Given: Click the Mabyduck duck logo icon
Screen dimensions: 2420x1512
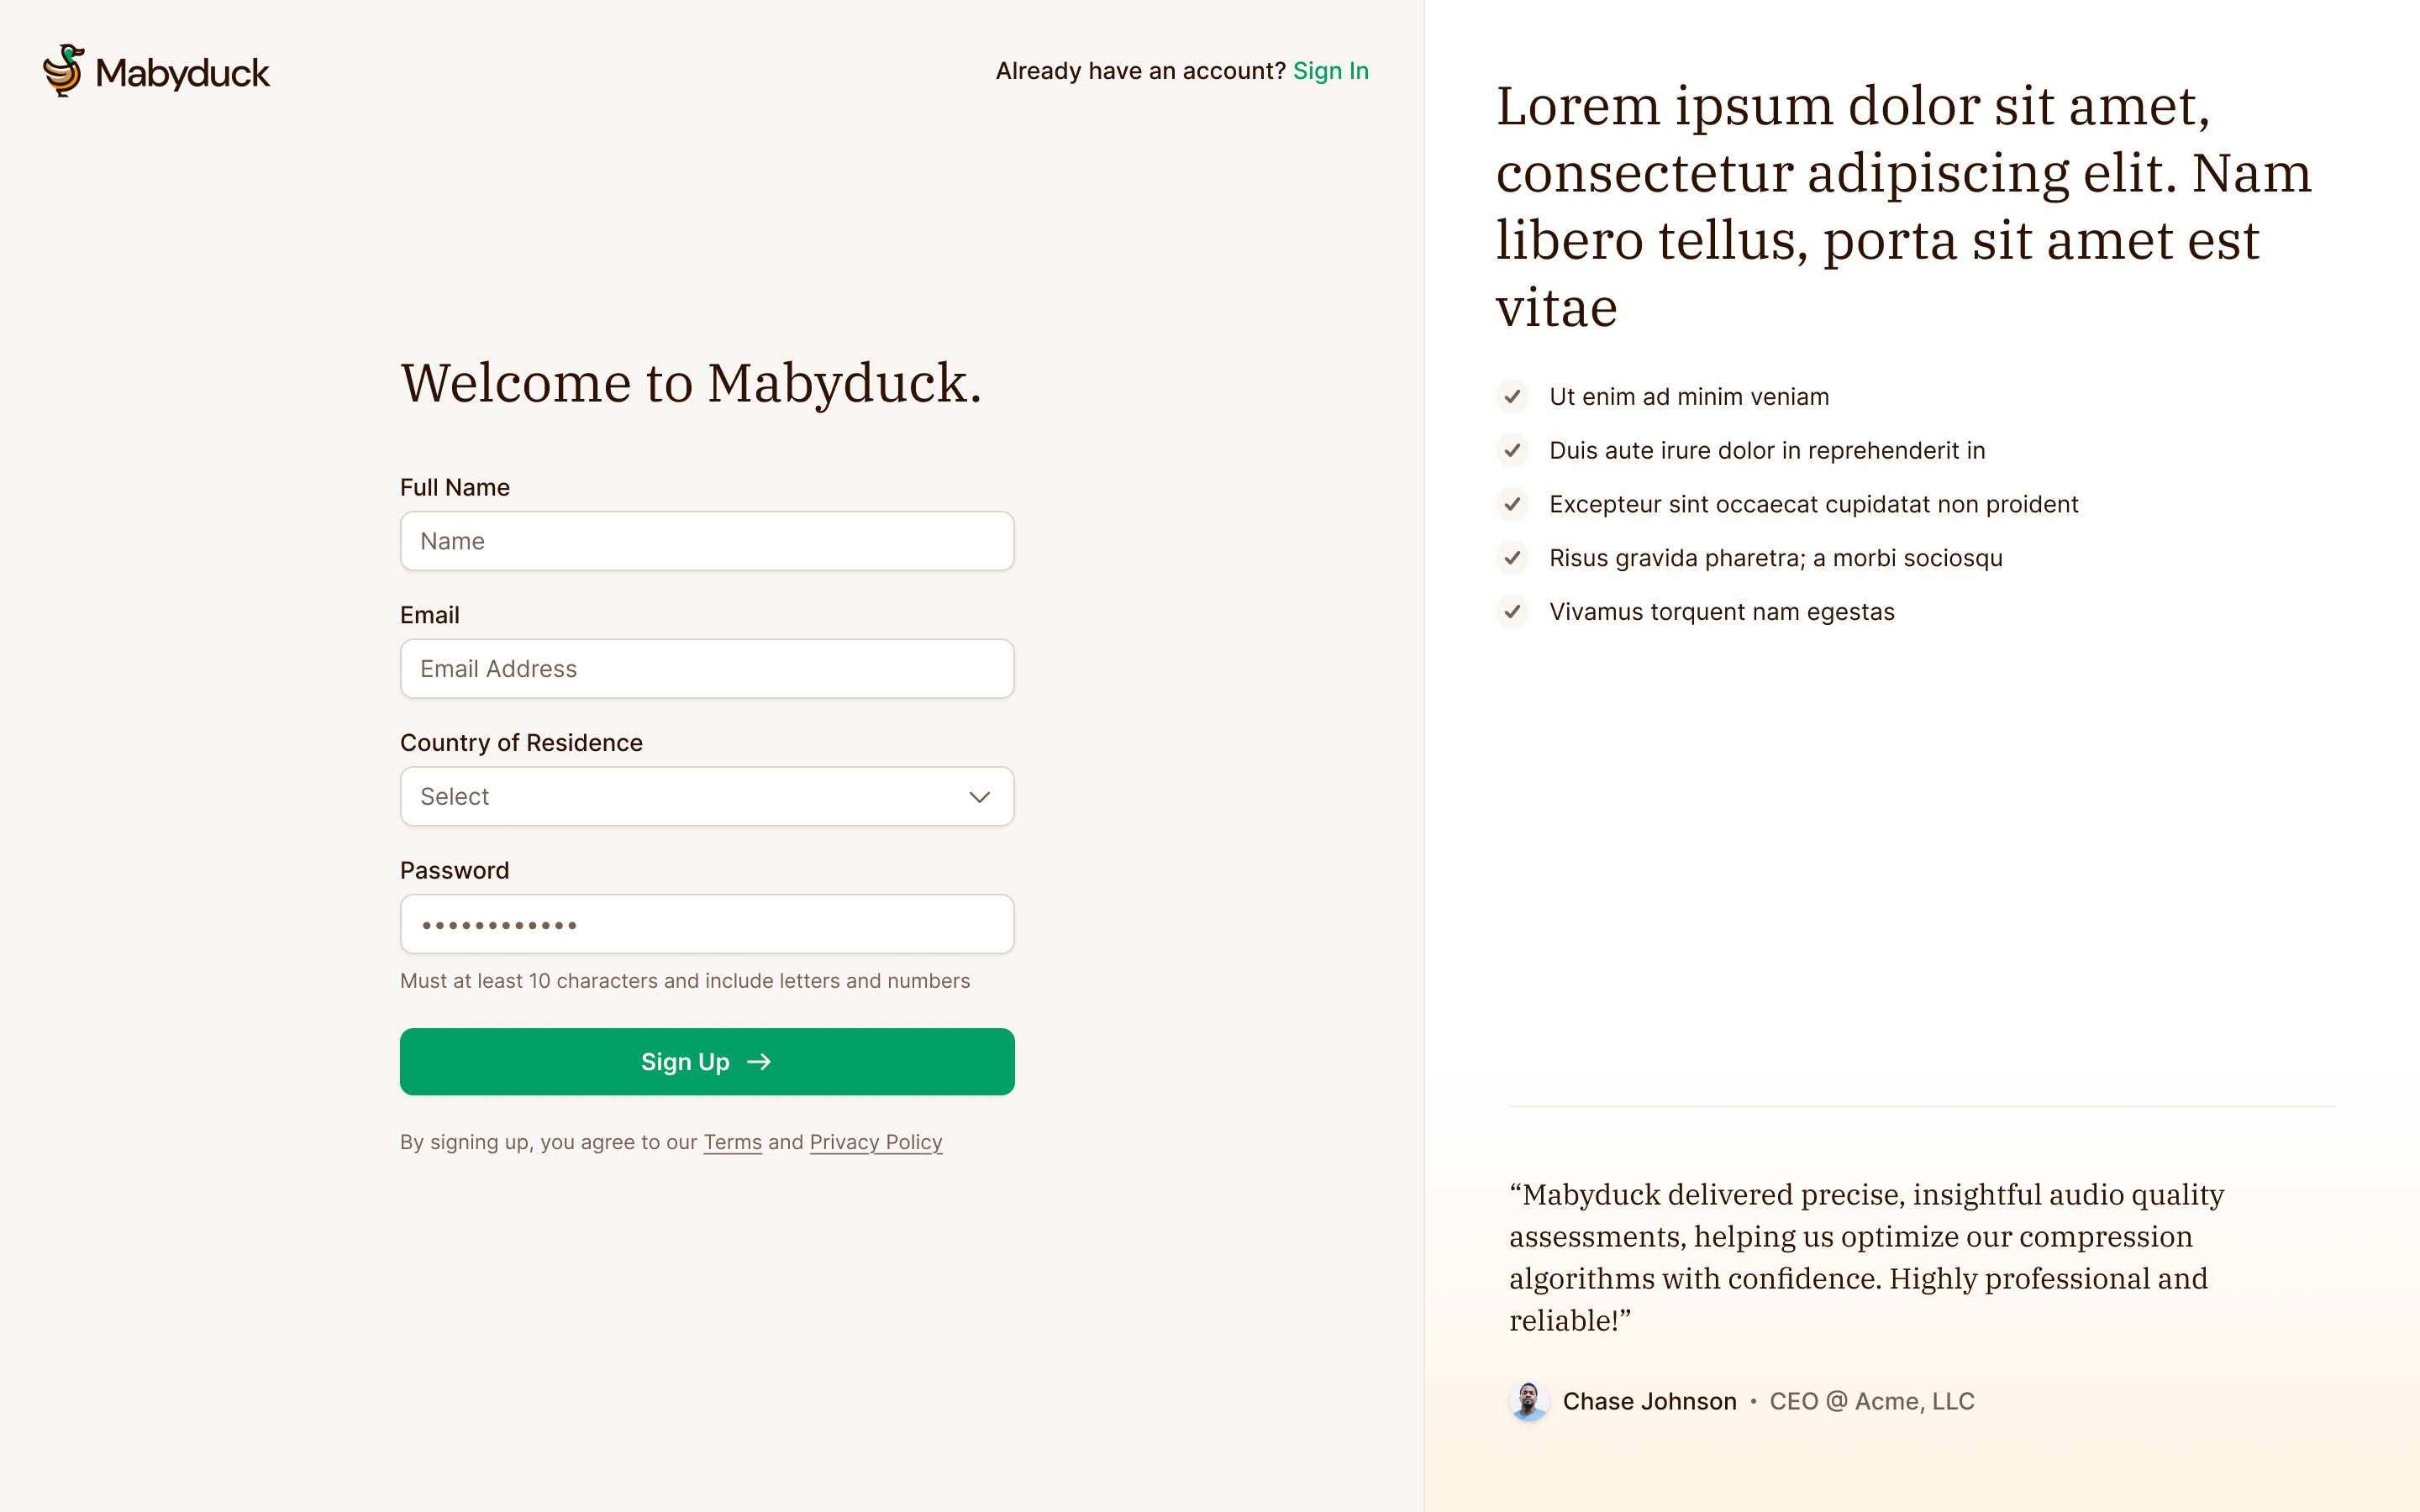Looking at the screenshot, I should 64,71.
